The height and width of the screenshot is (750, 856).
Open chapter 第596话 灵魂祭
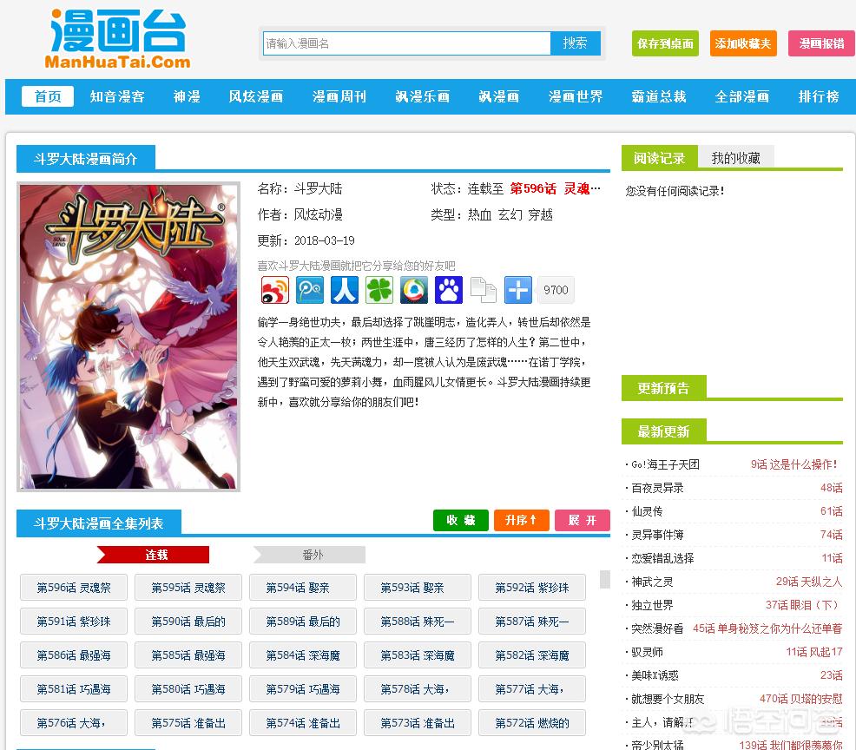click(x=74, y=588)
